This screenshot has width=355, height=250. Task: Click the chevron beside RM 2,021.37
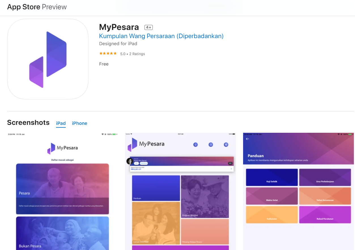(x=231, y=169)
